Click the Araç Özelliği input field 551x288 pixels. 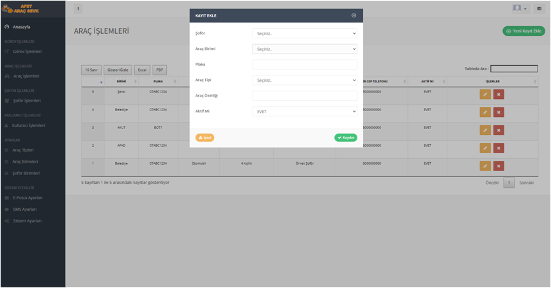[x=304, y=96]
